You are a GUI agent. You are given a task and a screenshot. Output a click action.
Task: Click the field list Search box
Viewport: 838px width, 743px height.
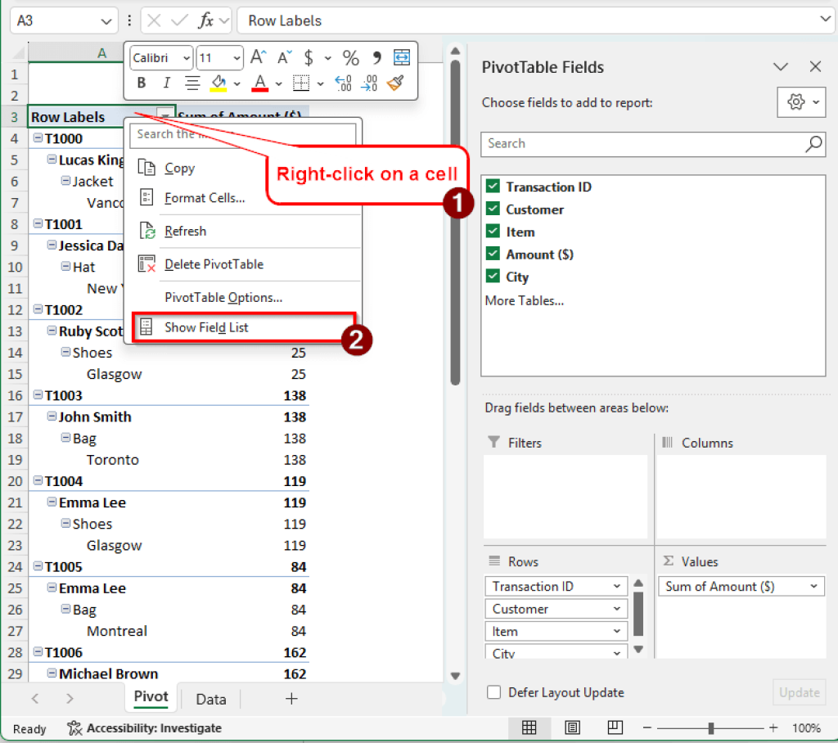click(647, 144)
